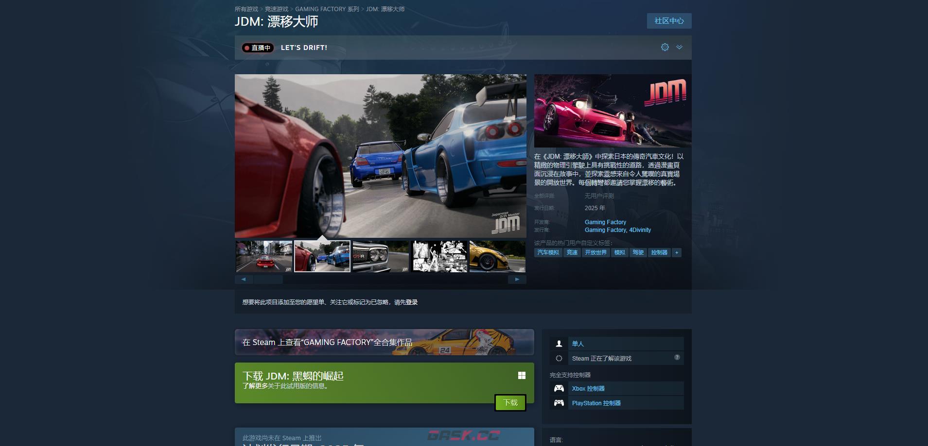Open developer Gaming Factory link
This screenshot has height=446, width=928.
click(x=605, y=222)
